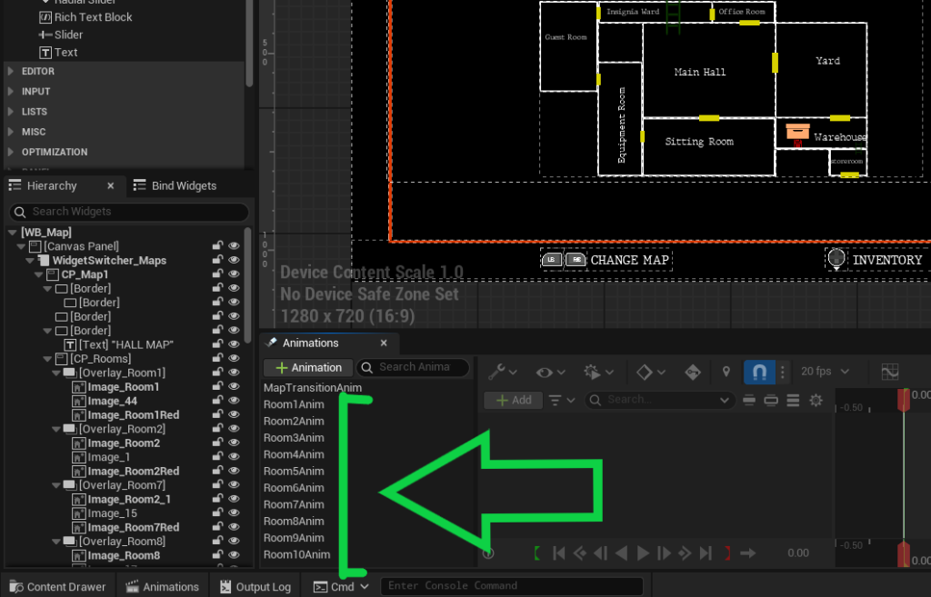Open the 20 fps frame rate dropdown
The image size is (931, 597).
click(825, 371)
